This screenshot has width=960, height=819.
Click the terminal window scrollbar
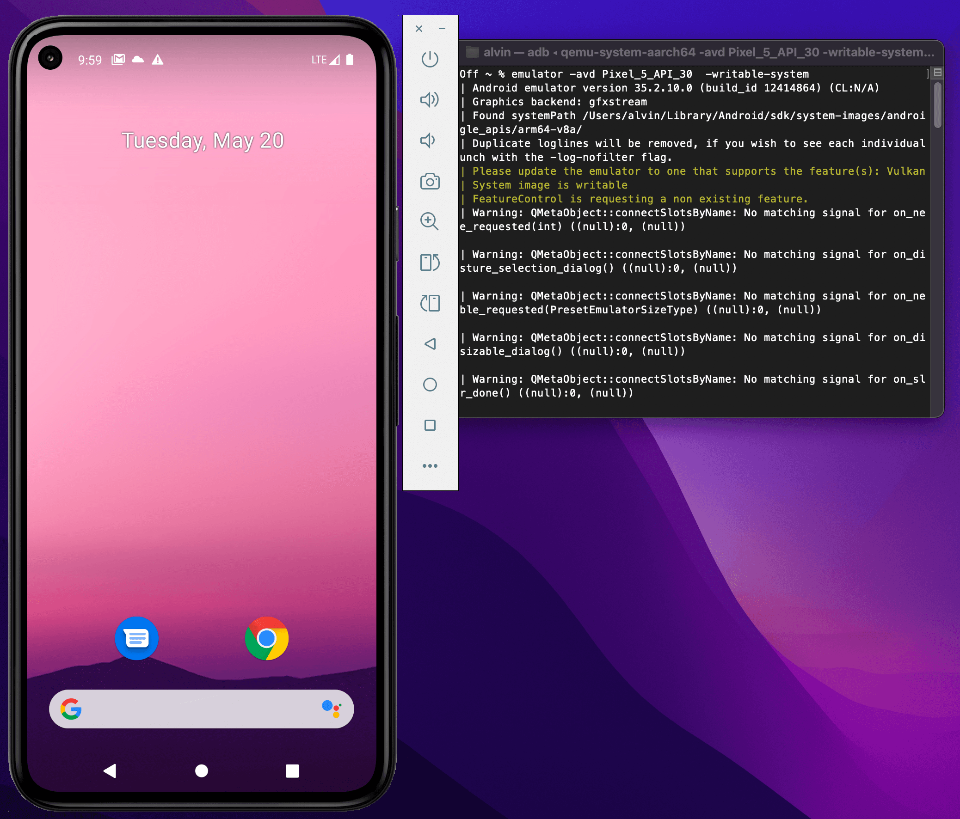pyautogui.click(x=938, y=105)
